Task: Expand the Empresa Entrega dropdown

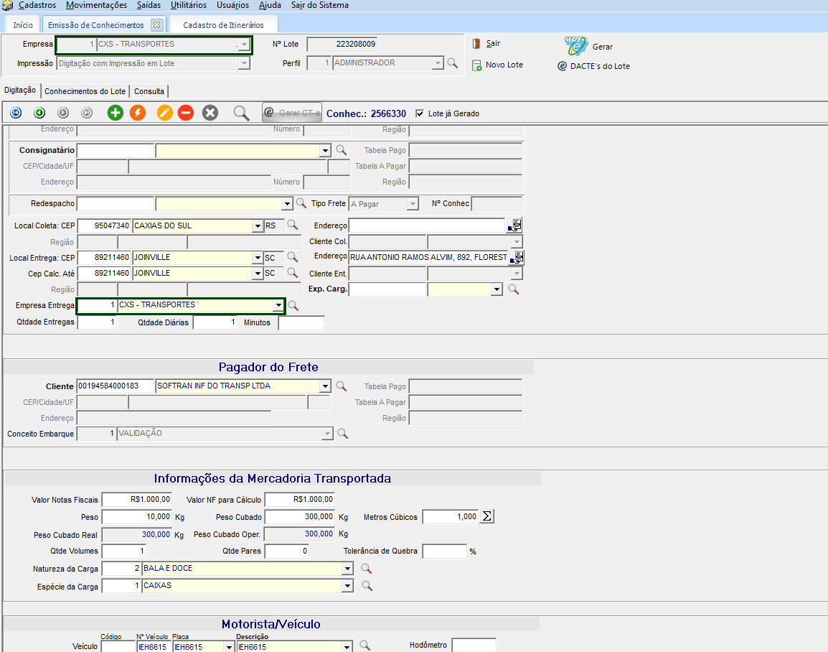Action: pyautogui.click(x=278, y=306)
